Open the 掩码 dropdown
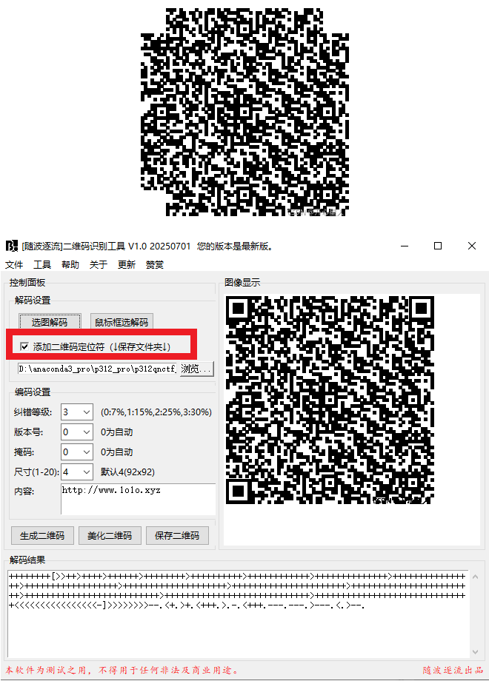 (77, 452)
